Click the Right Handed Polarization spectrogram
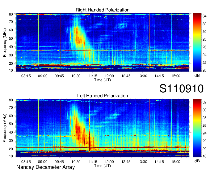The height and width of the screenshot is (171, 210). point(103,42)
